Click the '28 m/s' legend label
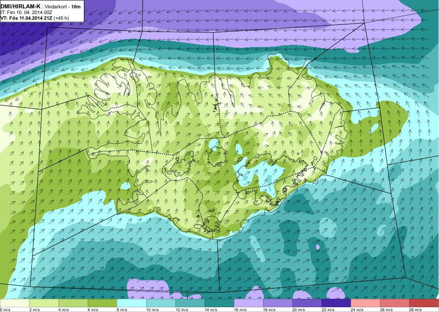The image size is (439, 312). pyautogui.click(x=416, y=310)
